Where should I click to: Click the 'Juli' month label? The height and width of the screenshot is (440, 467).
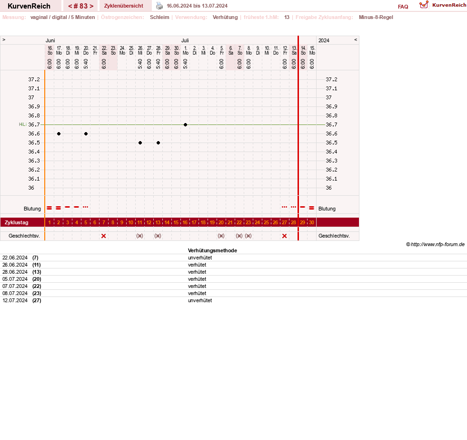(x=185, y=40)
